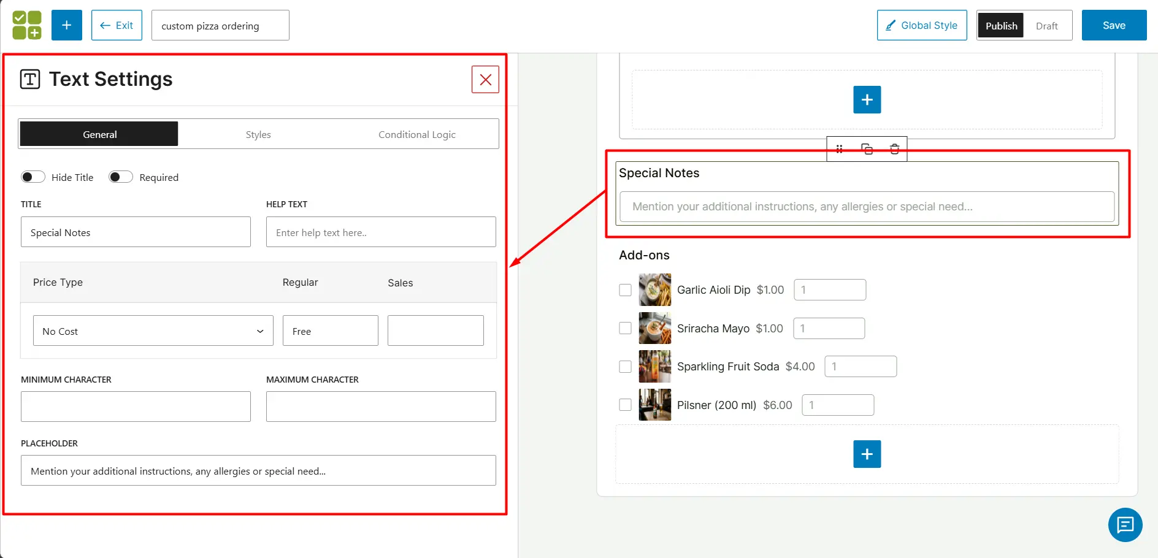Toggle the Hide Title switch
Screen dimensions: 1158x558
(33, 177)
